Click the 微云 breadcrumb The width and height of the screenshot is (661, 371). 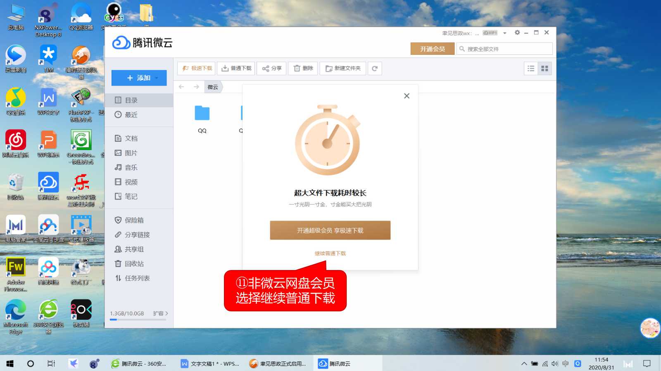[213, 87]
